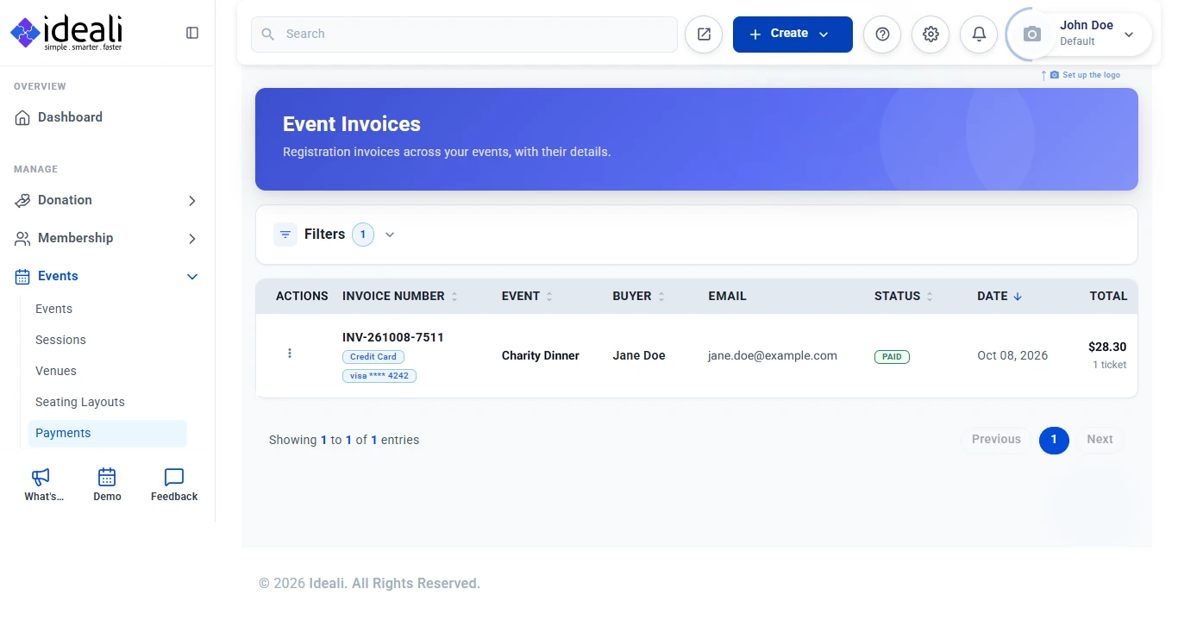Click the What's New megaphone icon
Image resolution: width=1178 pixels, height=620 pixels.
pyautogui.click(x=41, y=477)
